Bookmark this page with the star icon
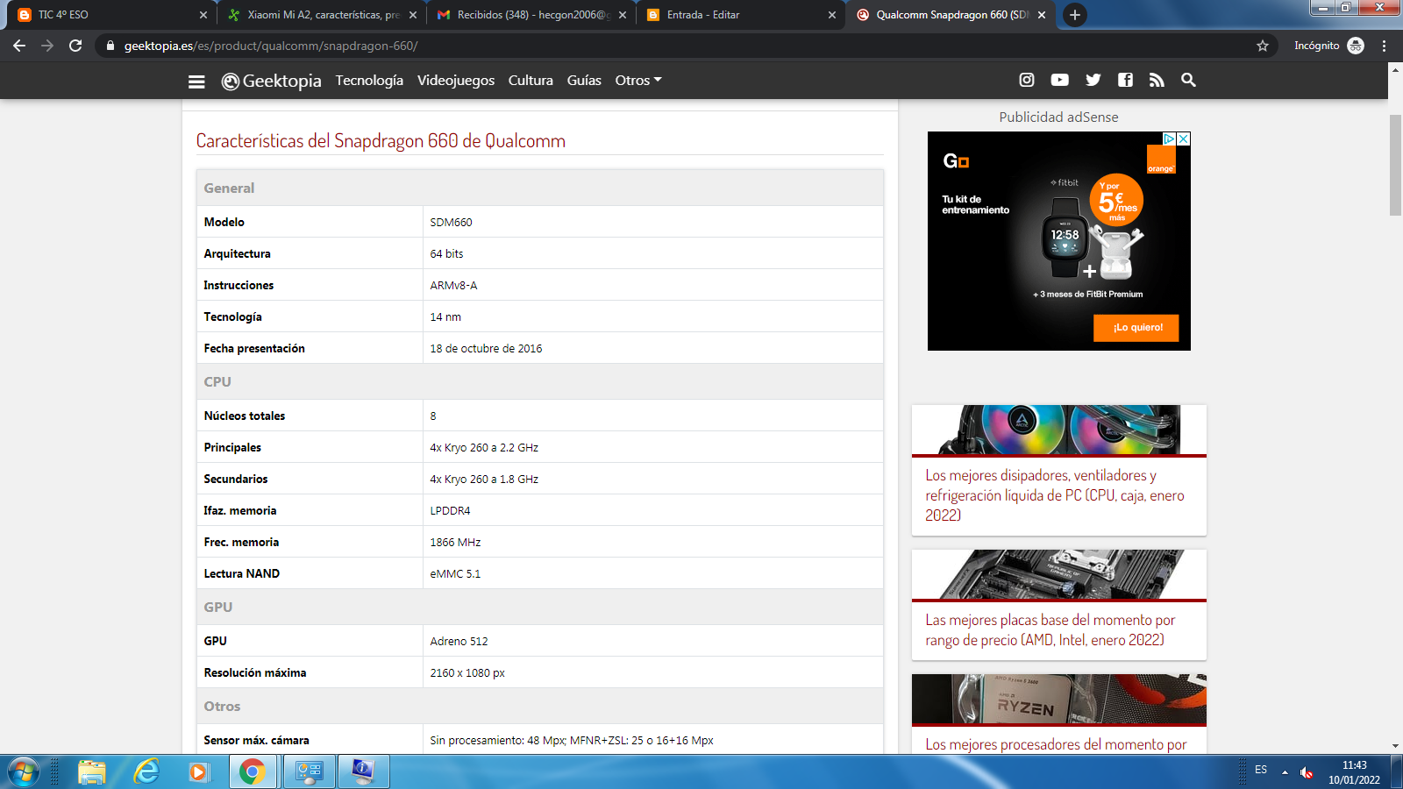Screen dimensions: 1403x789 [1263, 46]
